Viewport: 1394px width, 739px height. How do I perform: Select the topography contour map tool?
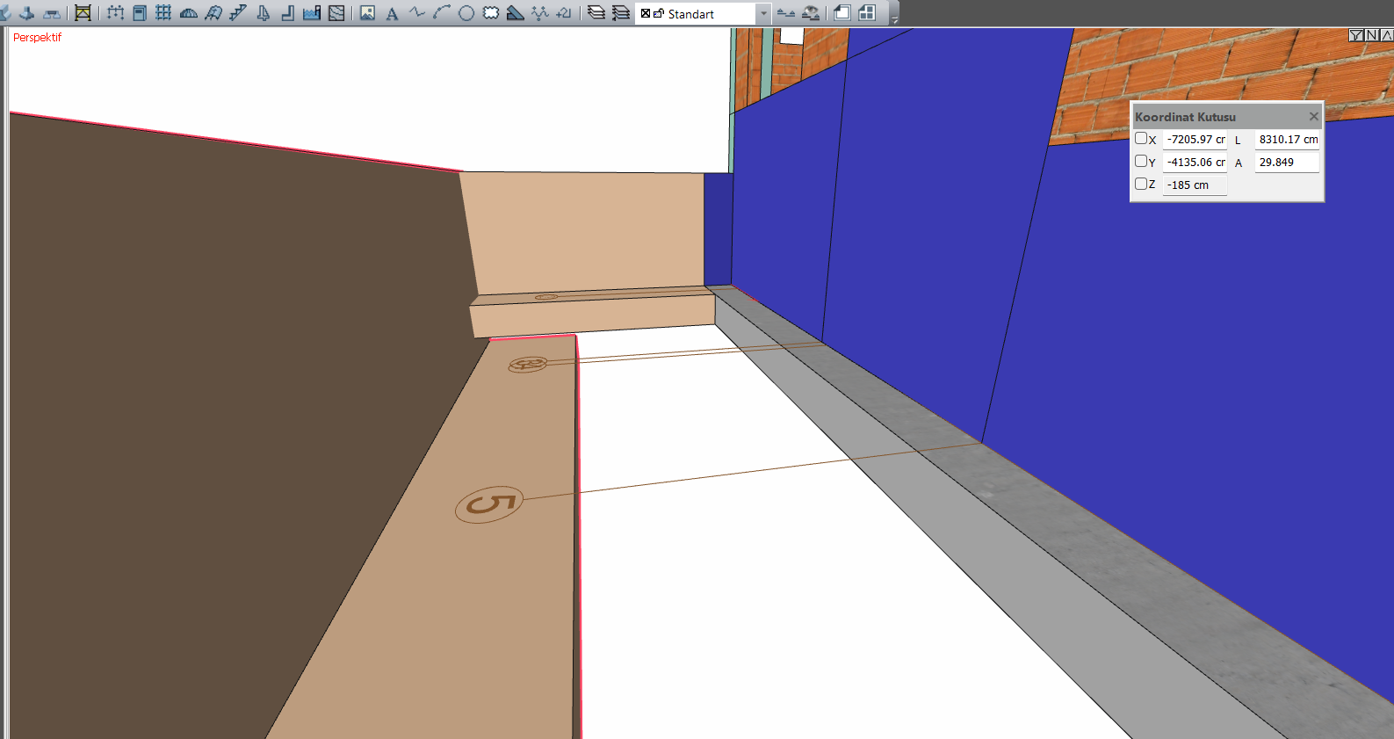pyautogui.click(x=336, y=13)
